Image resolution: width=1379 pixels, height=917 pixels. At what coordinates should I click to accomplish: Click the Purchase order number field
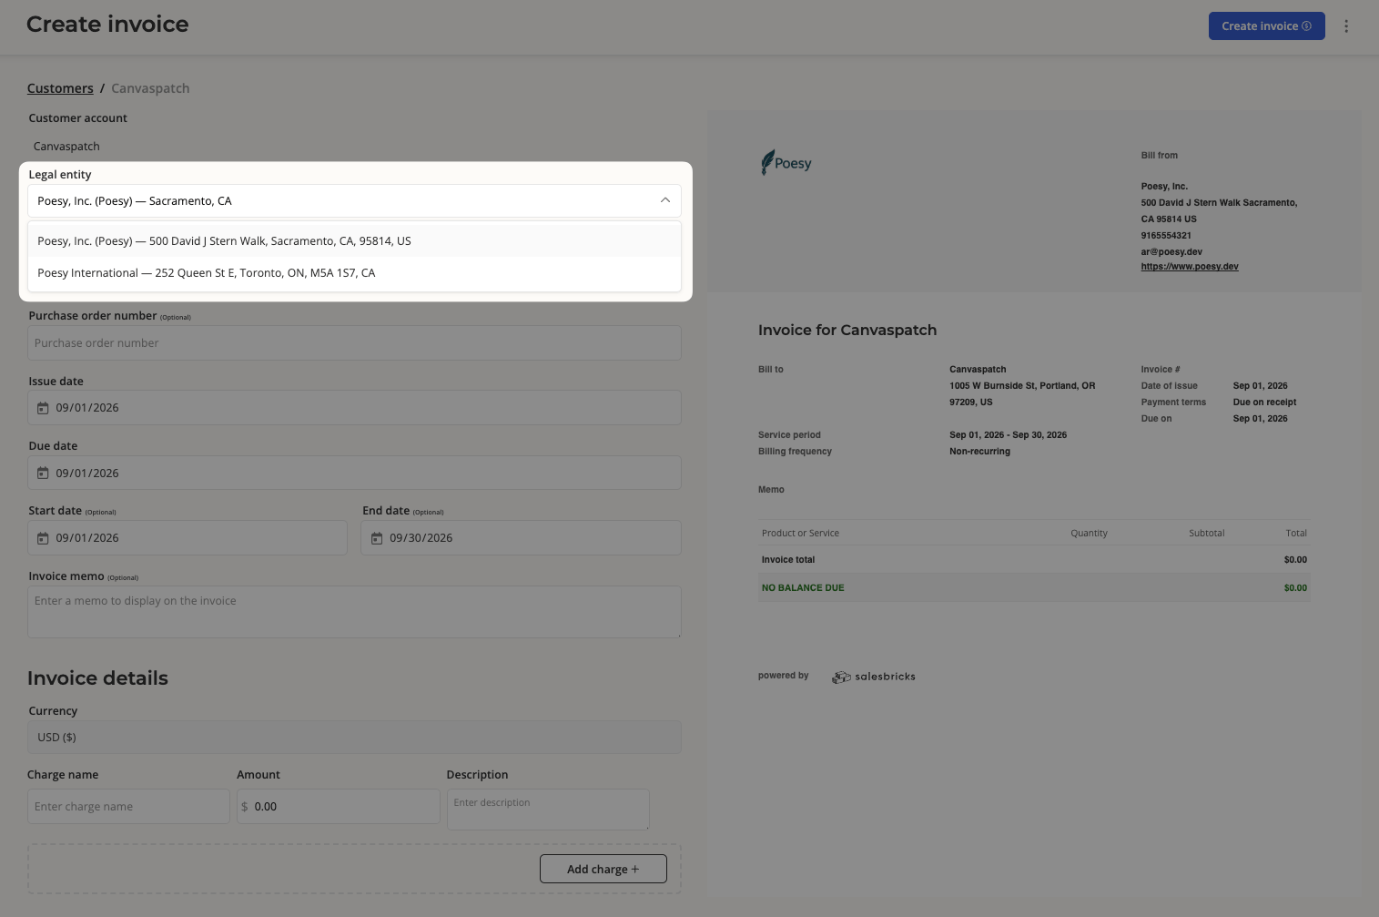tap(354, 343)
